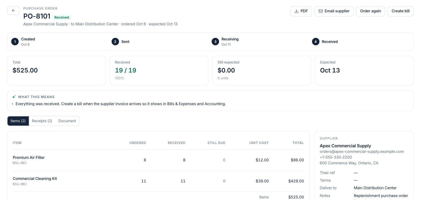Select step 2 Sent circle
Image resolution: width=421 pixels, height=200 pixels.
click(x=115, y=42)
